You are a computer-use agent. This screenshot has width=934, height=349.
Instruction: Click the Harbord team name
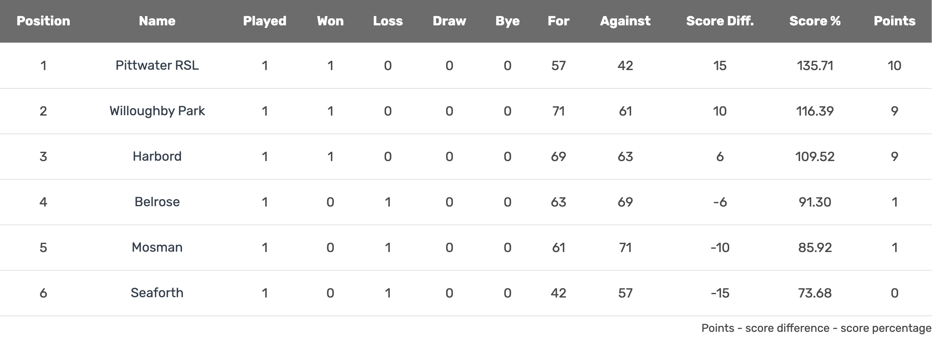click(157, 157)
